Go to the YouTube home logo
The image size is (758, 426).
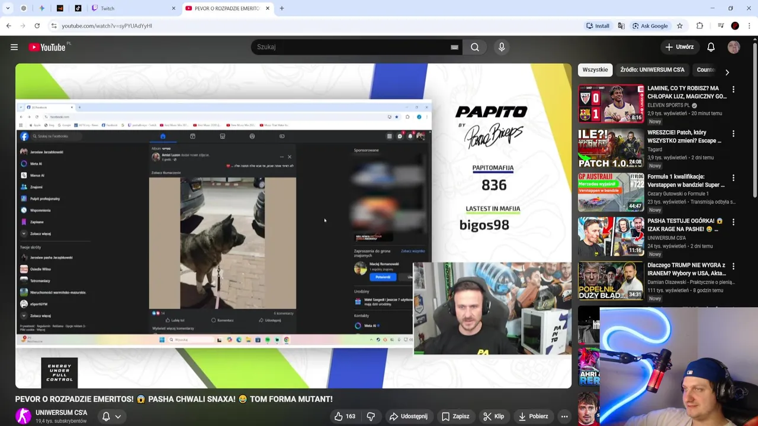(x=49, y=47)
